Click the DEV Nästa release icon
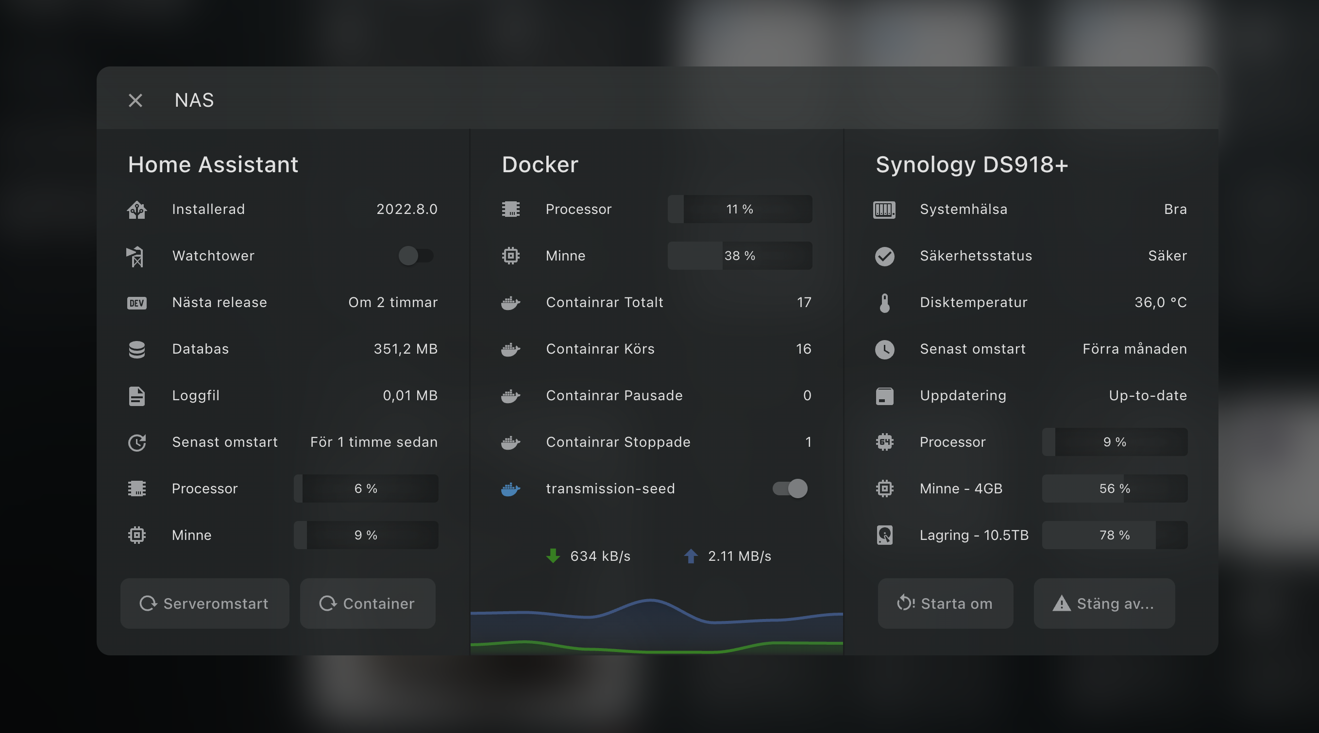Viewport: 1319px width, 733px height. point(137,303)
